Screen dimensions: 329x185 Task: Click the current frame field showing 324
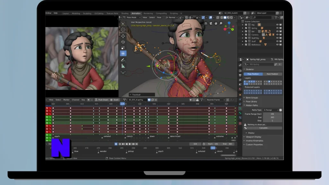195,144
